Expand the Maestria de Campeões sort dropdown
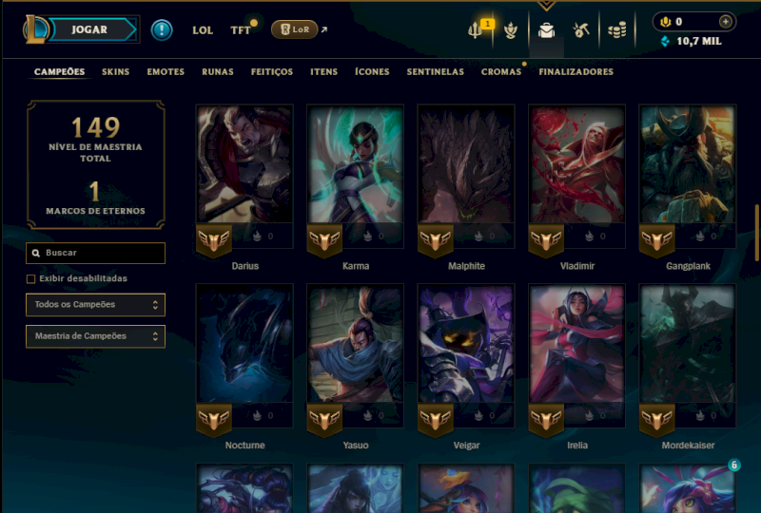This screenshot has width=761, height=513. point(96,336)
